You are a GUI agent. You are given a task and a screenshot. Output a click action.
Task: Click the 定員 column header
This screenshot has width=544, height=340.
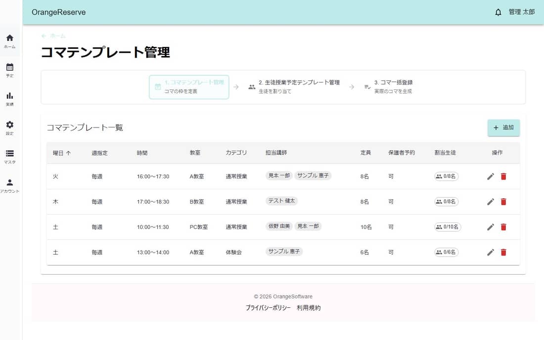(365, 153)
